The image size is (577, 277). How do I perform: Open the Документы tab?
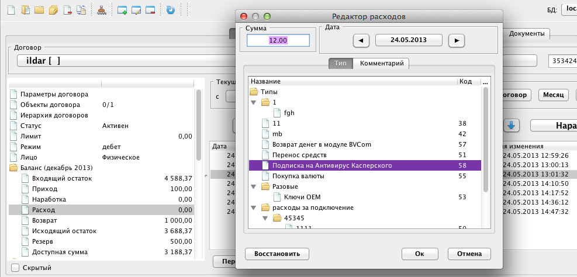click(526, 34)
